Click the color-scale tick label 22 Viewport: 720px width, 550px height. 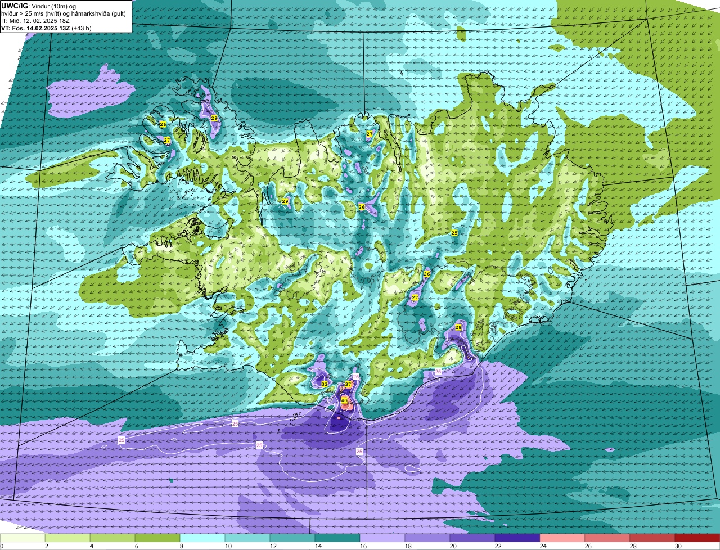coord(498,546)
